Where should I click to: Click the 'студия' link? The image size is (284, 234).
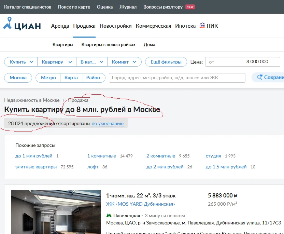213,156
